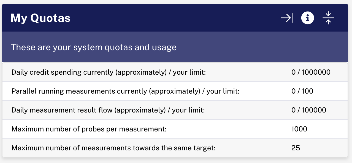The width and height of the screenshot is (352, 163).
Task: Select the Daily credit spending label
Action: tap(109, 72)
